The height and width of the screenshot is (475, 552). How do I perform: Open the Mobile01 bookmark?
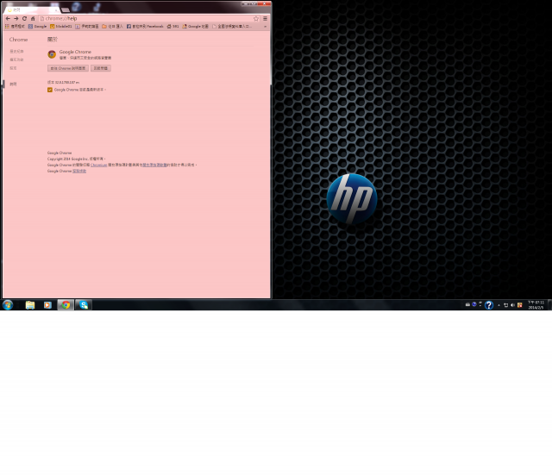tap(61, 26)
